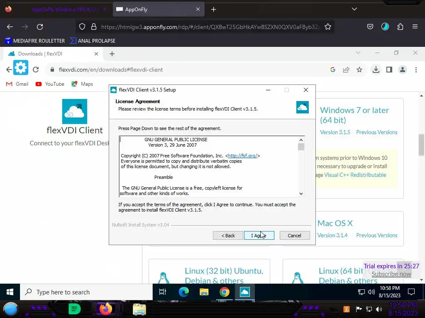Viewport: 425px width, 318px height.
Task: Open remote notification center icon
Action: (x=411, y=292)
